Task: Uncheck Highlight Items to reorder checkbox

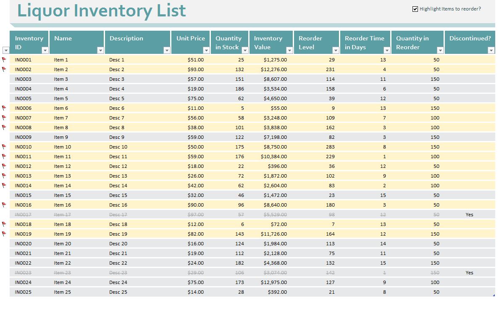Action: (x=415, y=8)
